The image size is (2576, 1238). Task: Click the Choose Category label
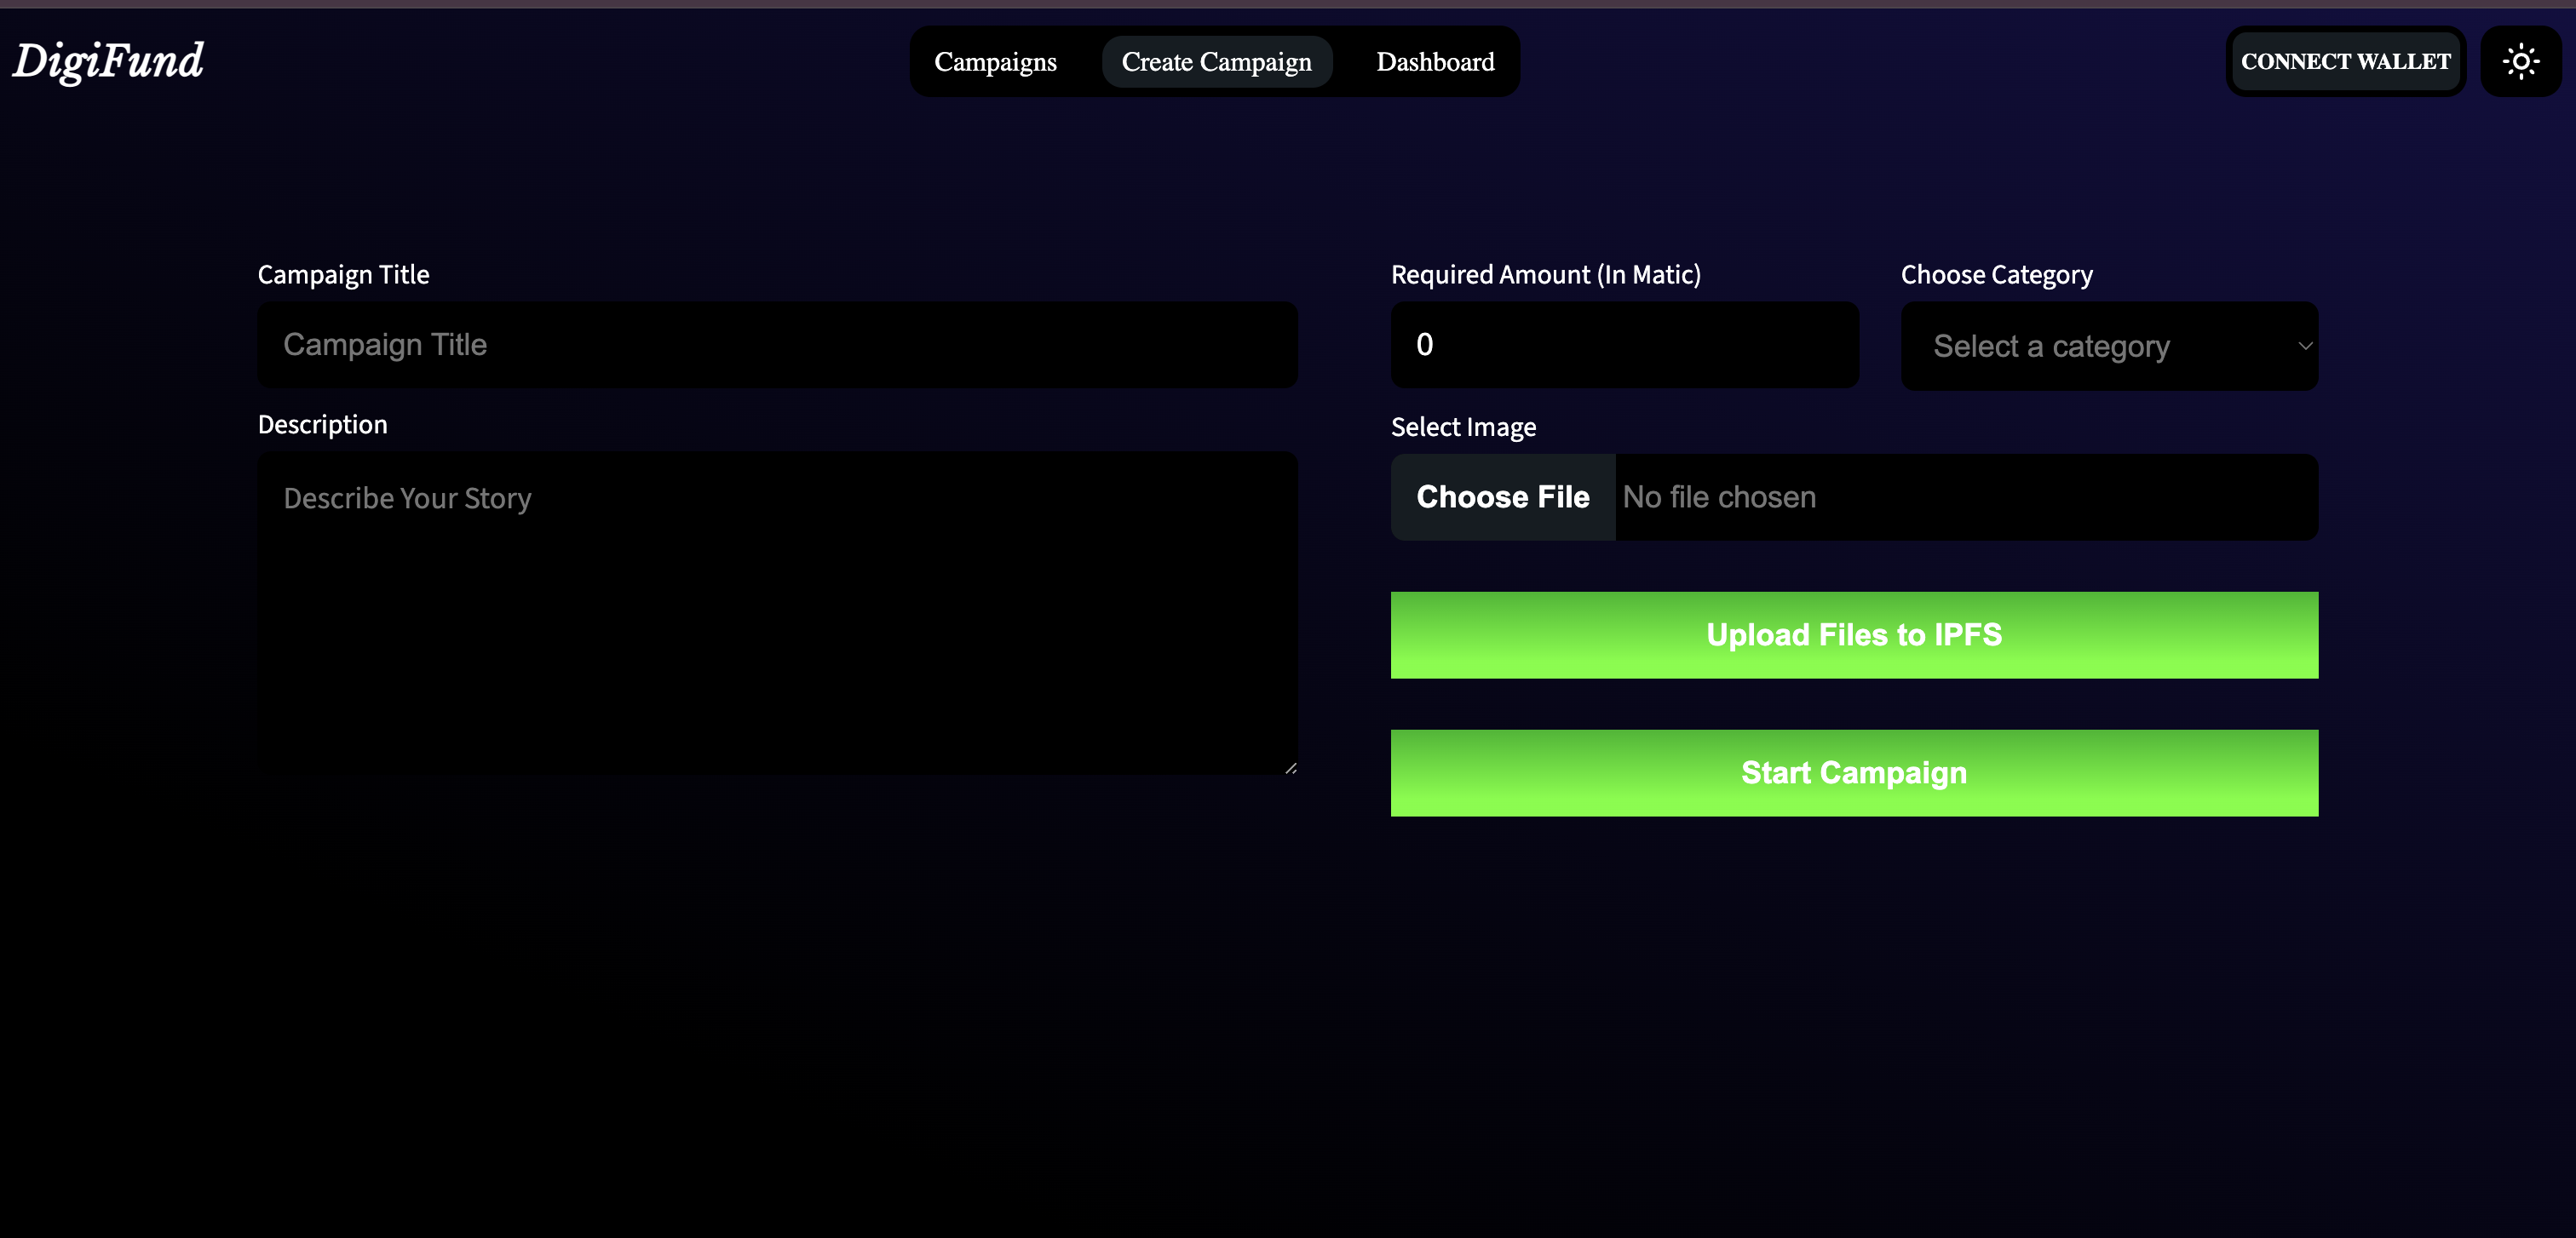point(1996,275)
